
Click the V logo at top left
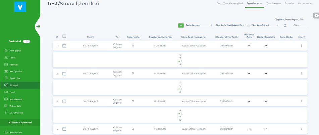tap(20, 7)
